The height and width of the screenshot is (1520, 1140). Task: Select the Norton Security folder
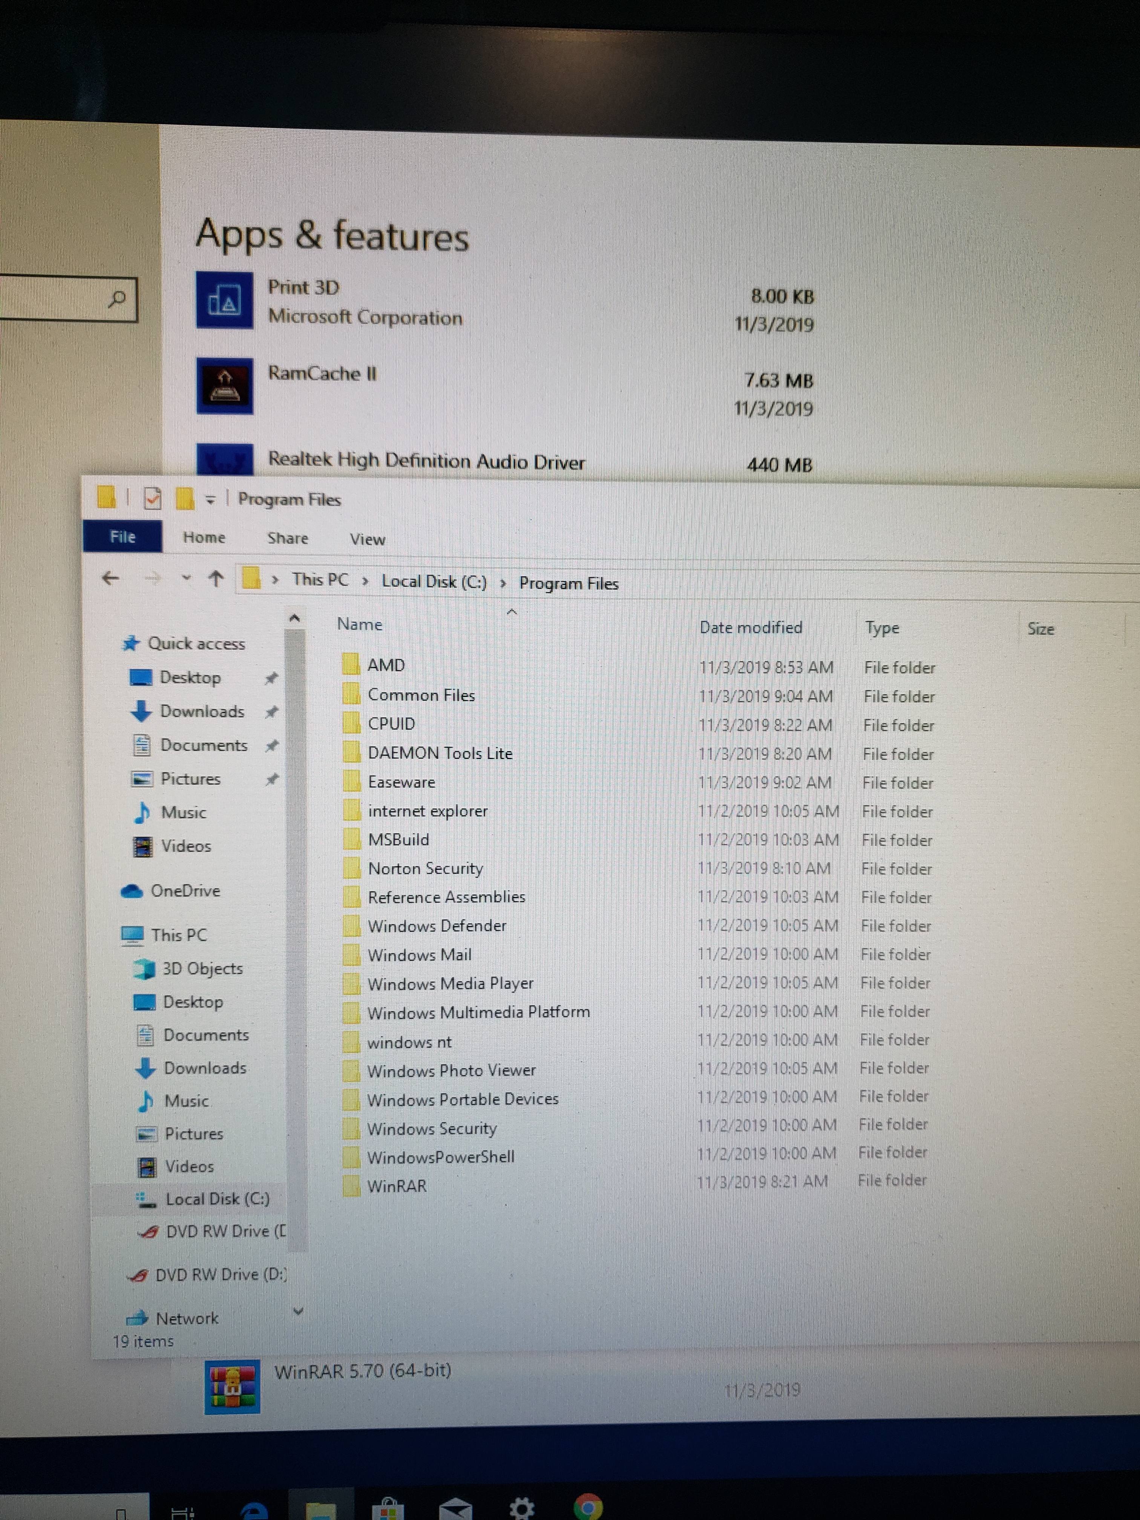[425, 869]
